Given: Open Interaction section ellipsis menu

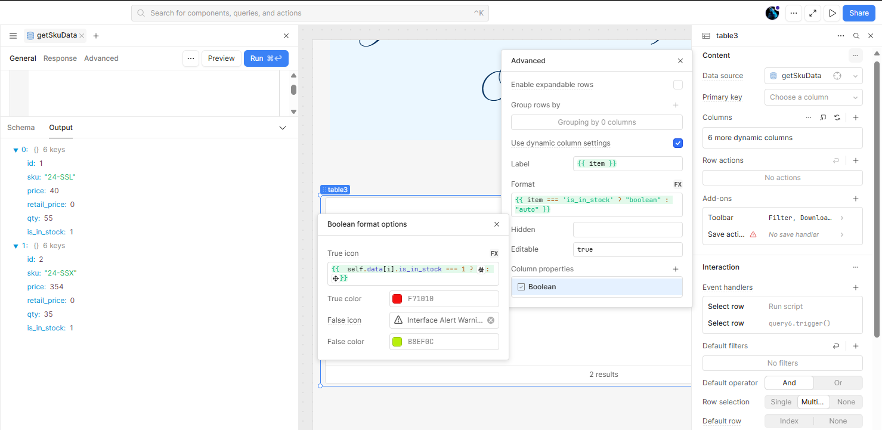Looking at the screenshot, I should pos(856,267).
